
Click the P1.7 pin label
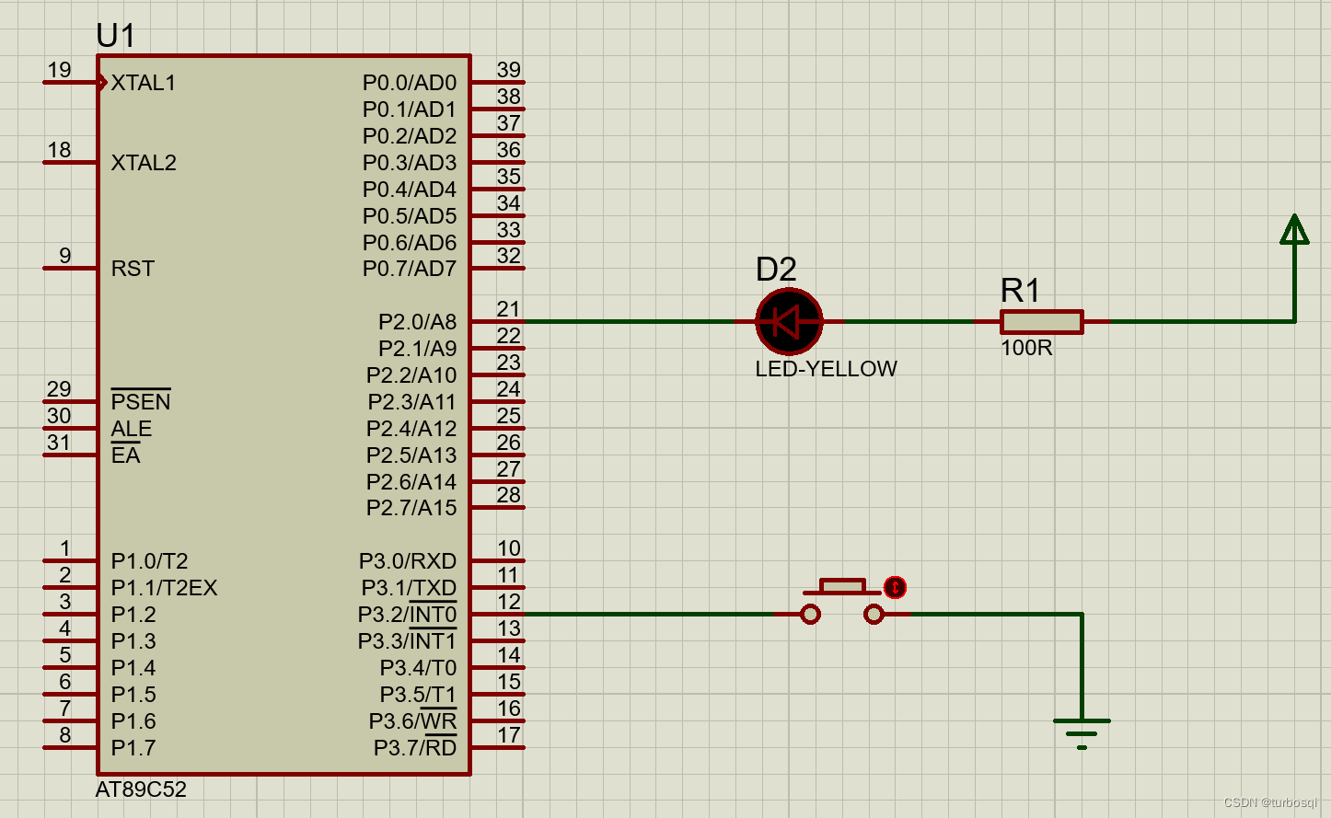[133, 748]
